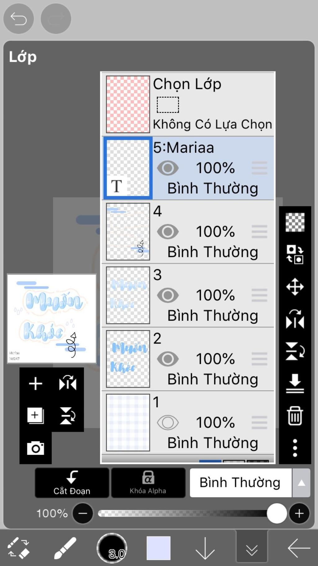318x566 pixels.
Task: Toggle visibility of 5:Mariaa layer
Action: [168, 168]
